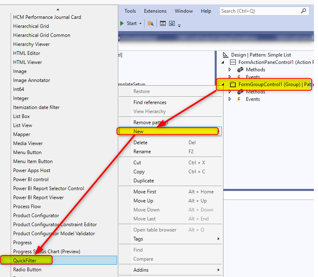The height and width of the screenshot is (277, 318).
Task: Collapse the FormActionPaneControl1 tree node
Action: point(223,62)
